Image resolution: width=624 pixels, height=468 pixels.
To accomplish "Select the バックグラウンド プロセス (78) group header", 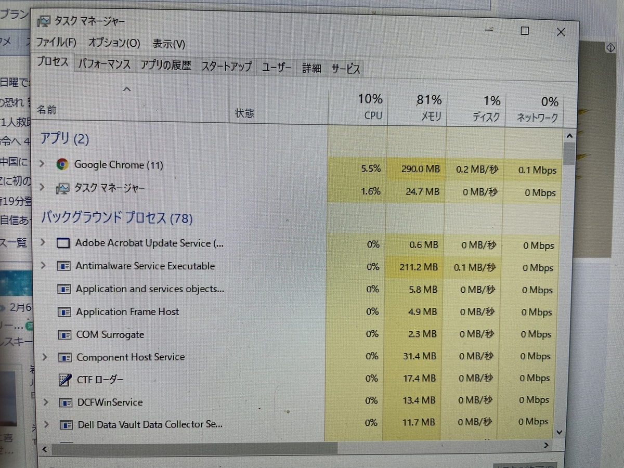I will (x=117, y=217).
